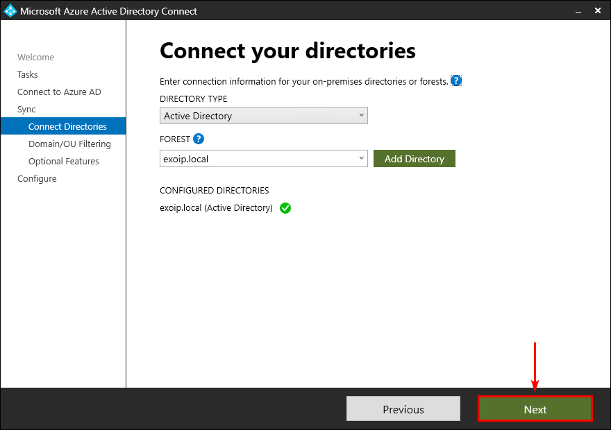This screenshot has height=430, width=611.
Task: Click the Azure AD Connect title bar logo
Action: 10,10
